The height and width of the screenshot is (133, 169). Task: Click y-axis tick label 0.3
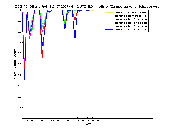click(19, 86)
